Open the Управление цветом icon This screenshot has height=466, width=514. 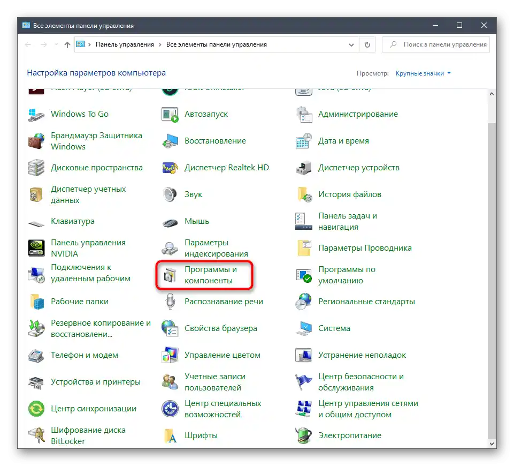tap(170, 356)
